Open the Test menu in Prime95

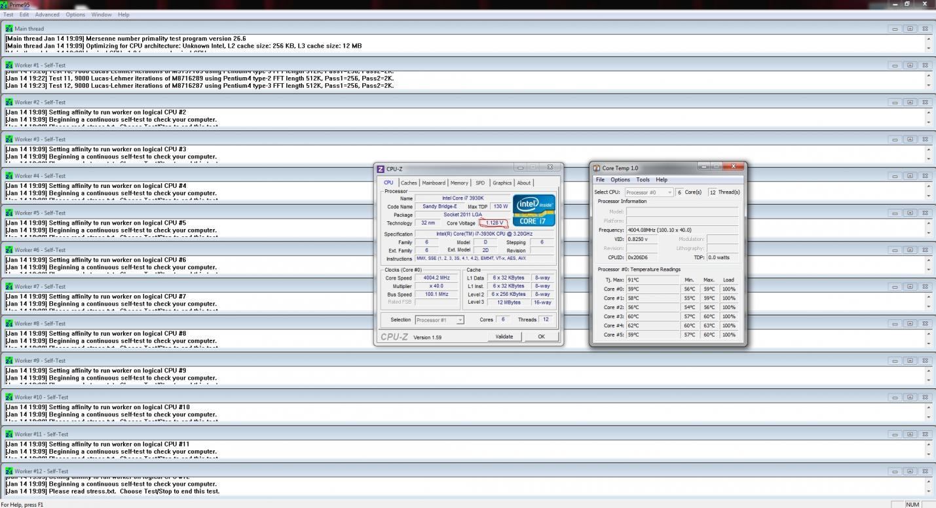pos(9,14)
